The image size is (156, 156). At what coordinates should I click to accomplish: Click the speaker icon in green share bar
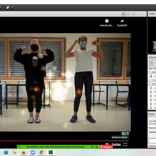pyautogui.click(x=92, y=147)
